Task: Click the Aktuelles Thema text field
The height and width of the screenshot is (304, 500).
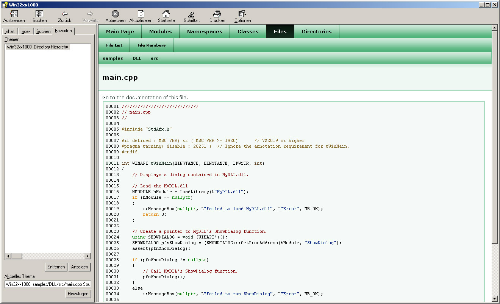Action: coord(48,284)
